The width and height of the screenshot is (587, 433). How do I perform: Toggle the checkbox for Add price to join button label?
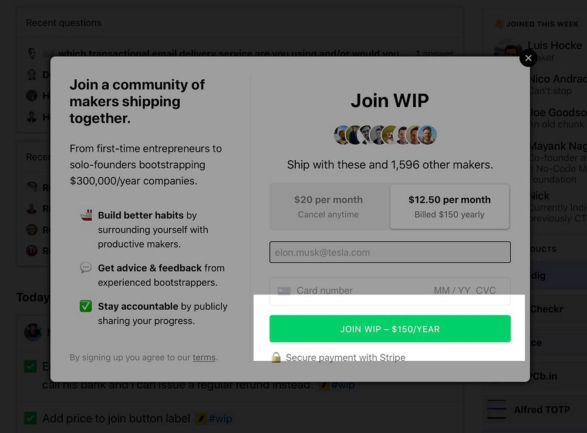coord(31,418)
